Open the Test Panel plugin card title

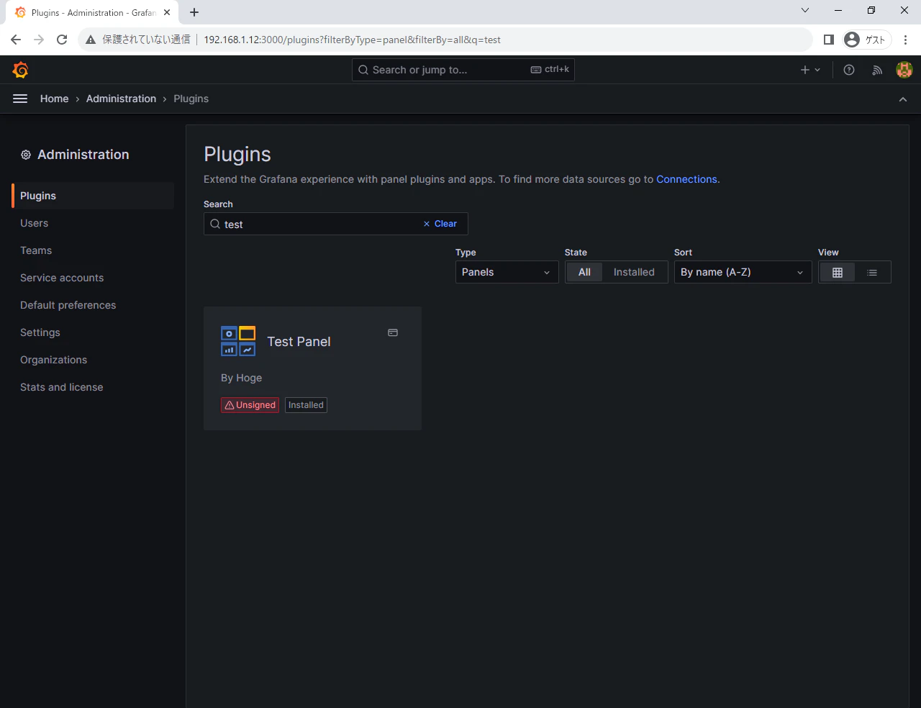[299, 342]
